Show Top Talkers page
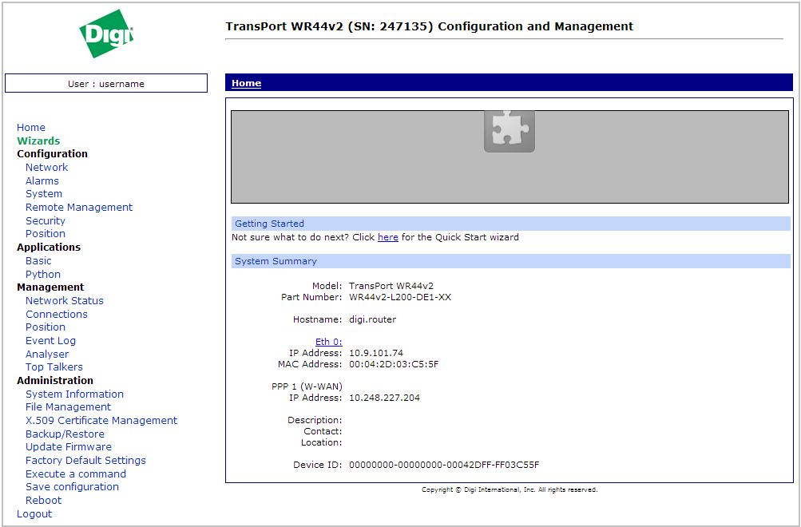The height and width of the screenshot is (527, 801). click(54, 367)
